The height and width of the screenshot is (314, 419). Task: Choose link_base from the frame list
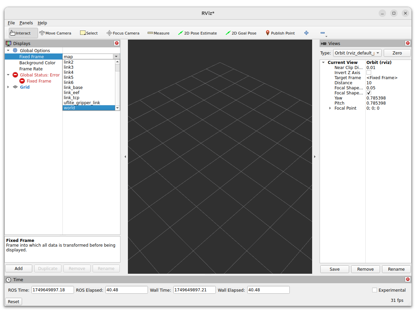coord(73,88)
